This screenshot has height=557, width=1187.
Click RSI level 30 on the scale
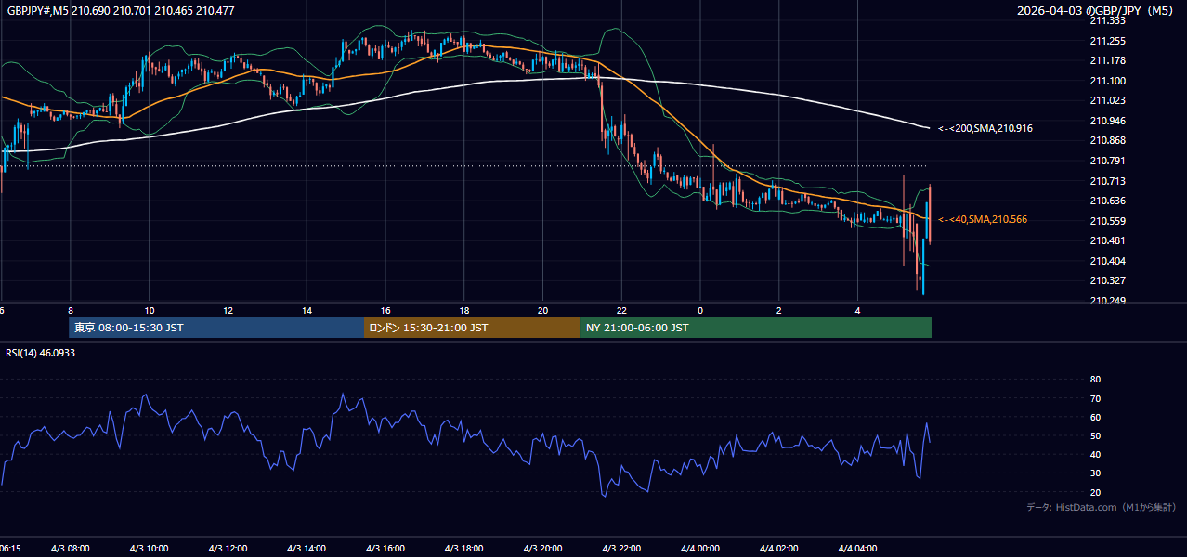[x=1095, y=473]
